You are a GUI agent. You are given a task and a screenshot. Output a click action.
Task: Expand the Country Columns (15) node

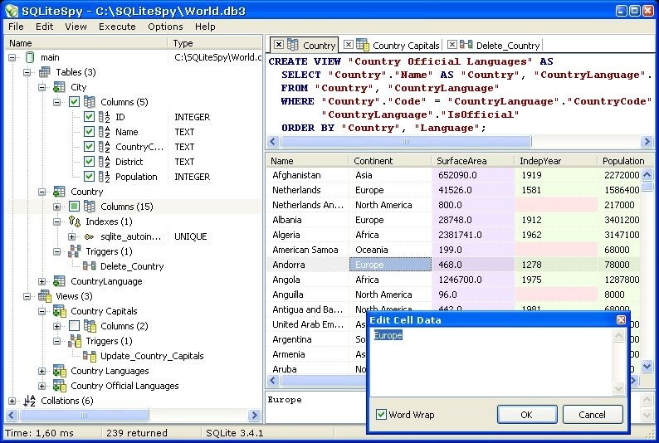point(56,207)
